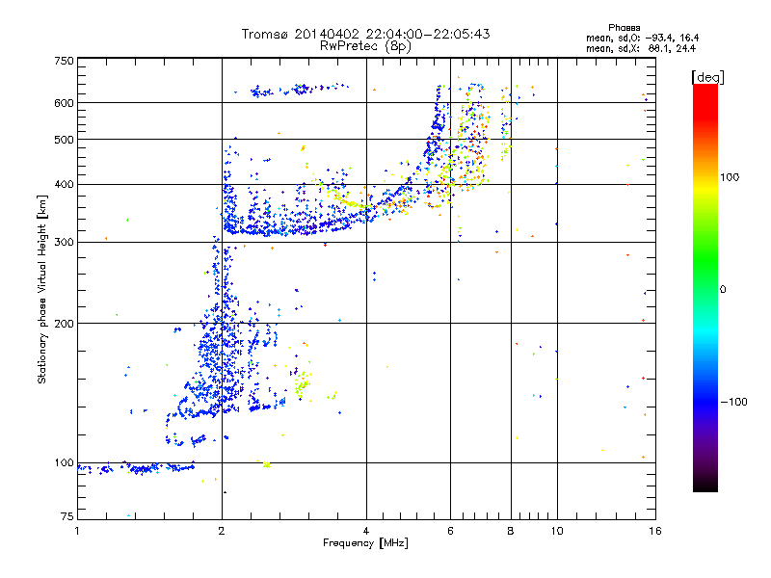Click the 100 label on the height axis
This screenshot has height=578, width=771.
coord(64,462)
